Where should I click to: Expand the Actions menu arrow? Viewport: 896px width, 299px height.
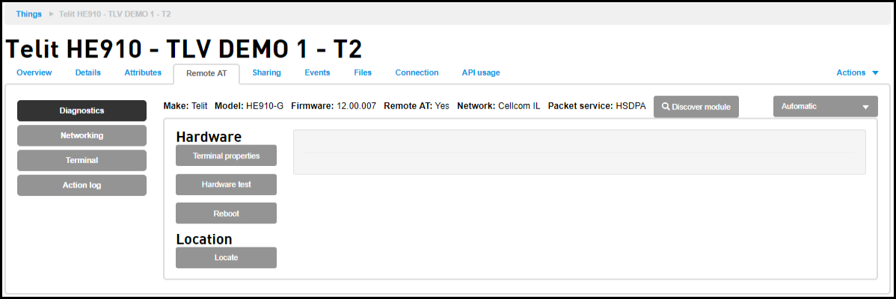click(875, 73)
